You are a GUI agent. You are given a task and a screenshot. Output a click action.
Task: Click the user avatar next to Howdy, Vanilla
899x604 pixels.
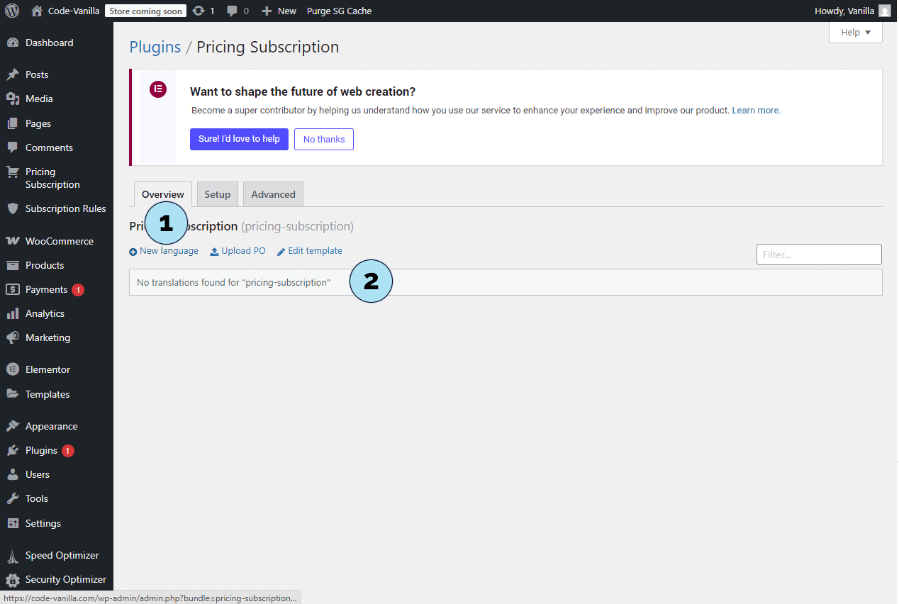(x=884, y=11)
